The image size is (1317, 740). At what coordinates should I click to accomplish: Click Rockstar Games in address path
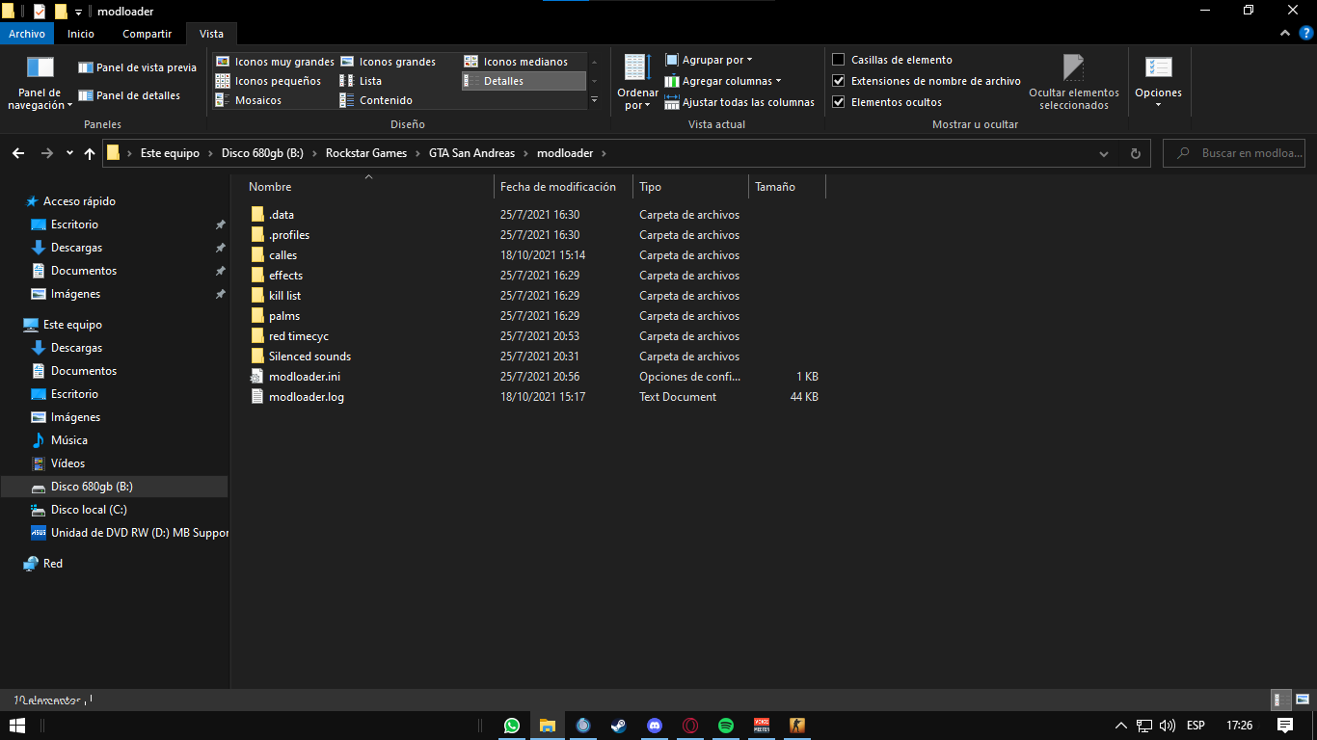366,153
